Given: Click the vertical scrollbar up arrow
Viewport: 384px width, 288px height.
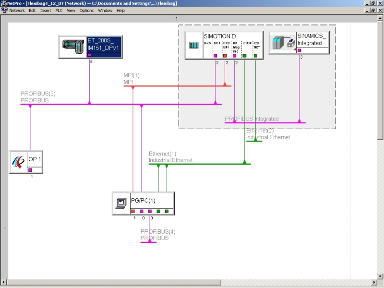Looking at the screenshot, I should (x=380, y=18).
